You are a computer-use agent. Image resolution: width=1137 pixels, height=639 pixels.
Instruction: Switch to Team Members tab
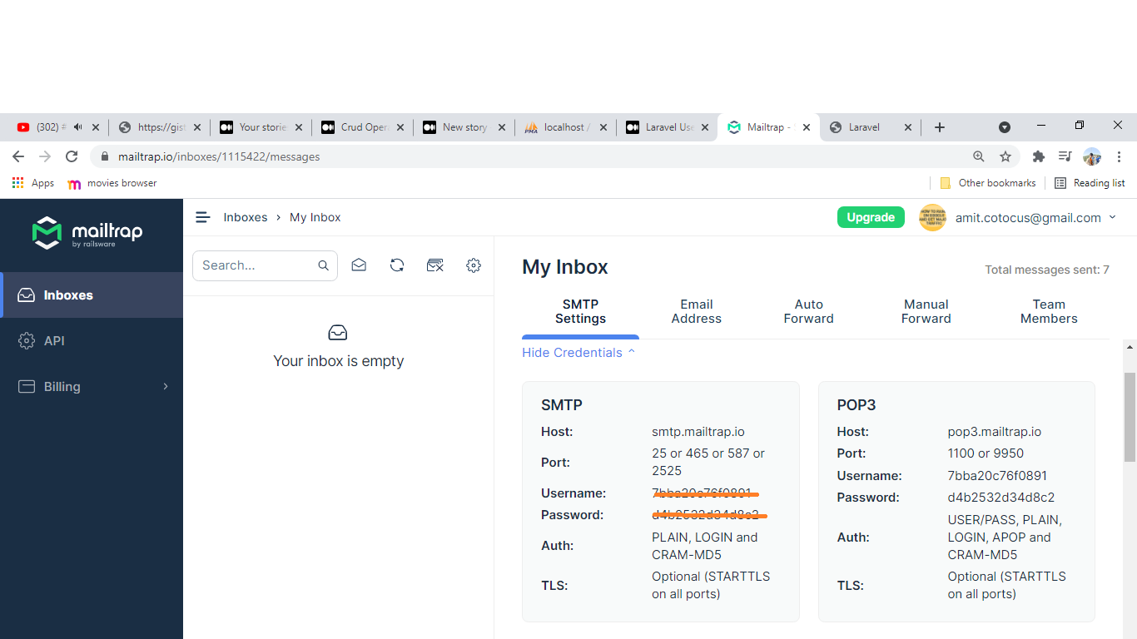click(x=1049, y=312)
